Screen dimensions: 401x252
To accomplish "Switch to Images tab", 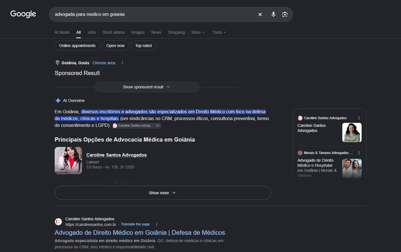I will pyautogui.click(x=138, y=32).
